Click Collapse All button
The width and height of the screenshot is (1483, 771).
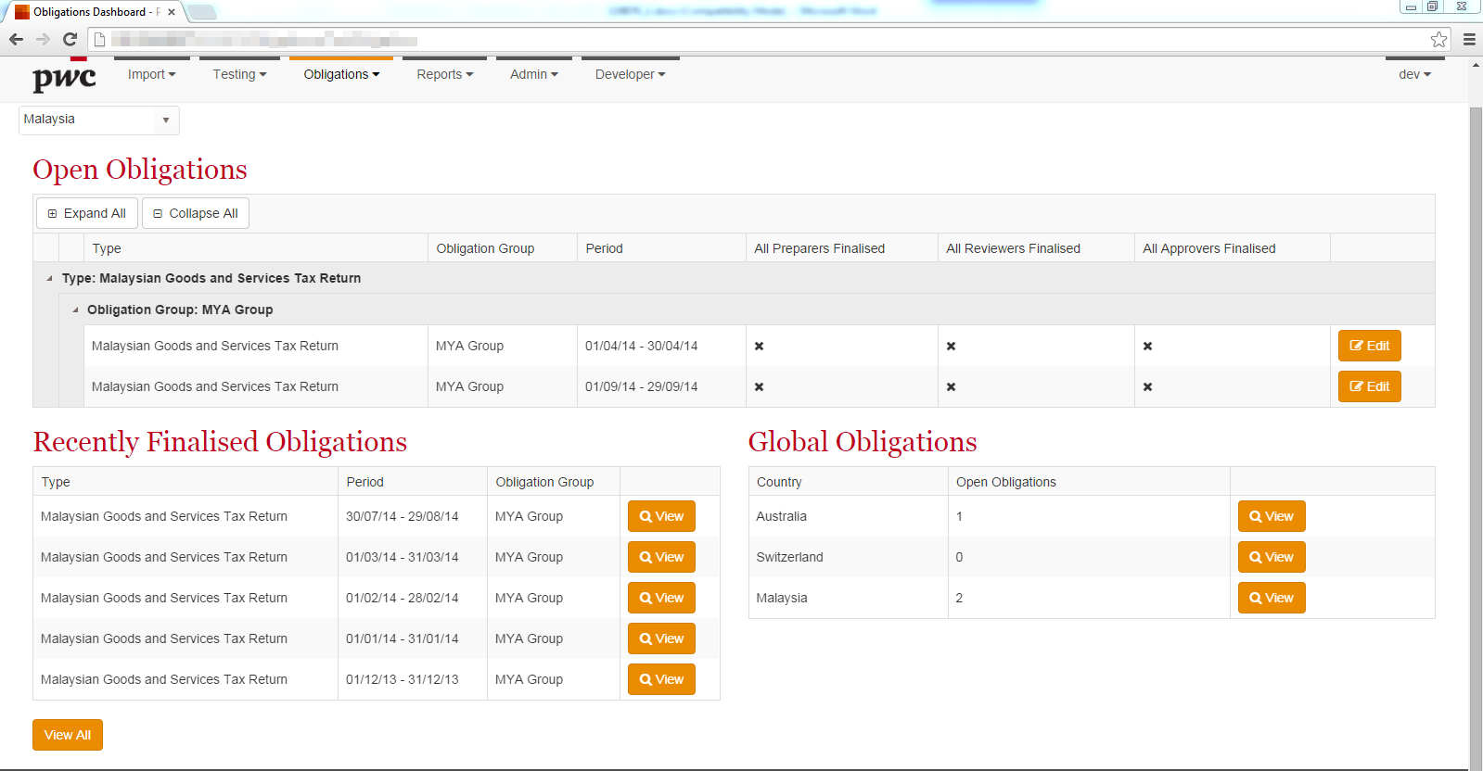point(196,213)
